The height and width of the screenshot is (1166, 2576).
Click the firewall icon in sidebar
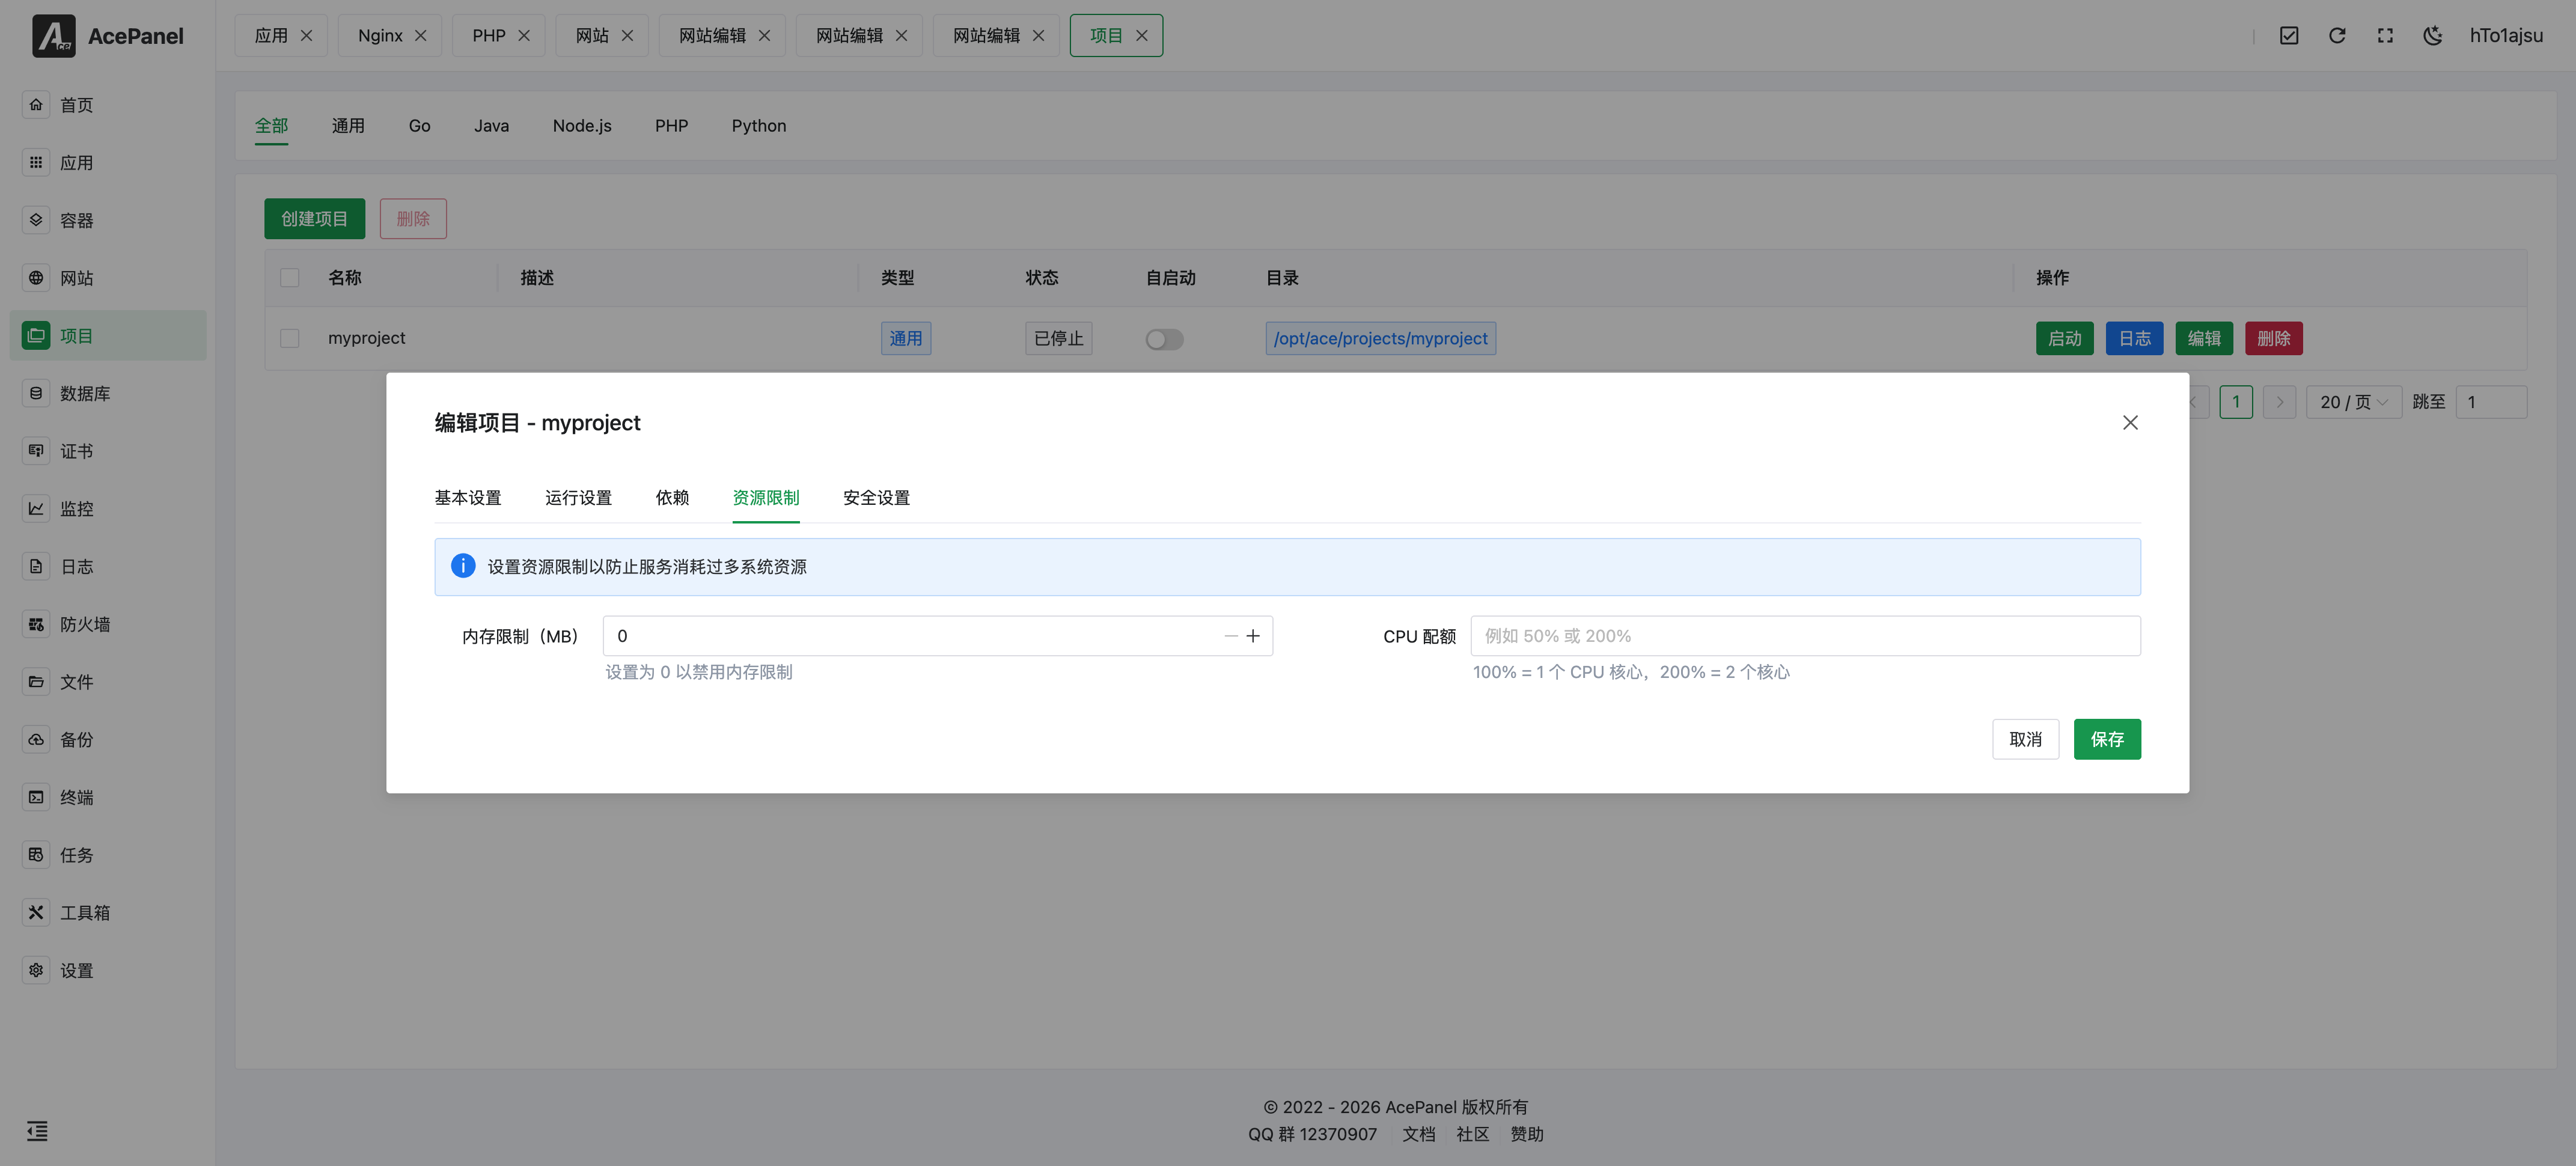point(36,624)
